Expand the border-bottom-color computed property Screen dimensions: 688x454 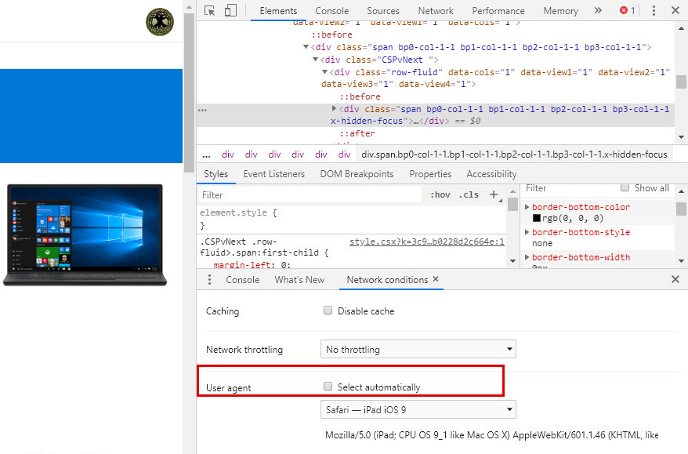pyautogui.click(x=527, y=207)
